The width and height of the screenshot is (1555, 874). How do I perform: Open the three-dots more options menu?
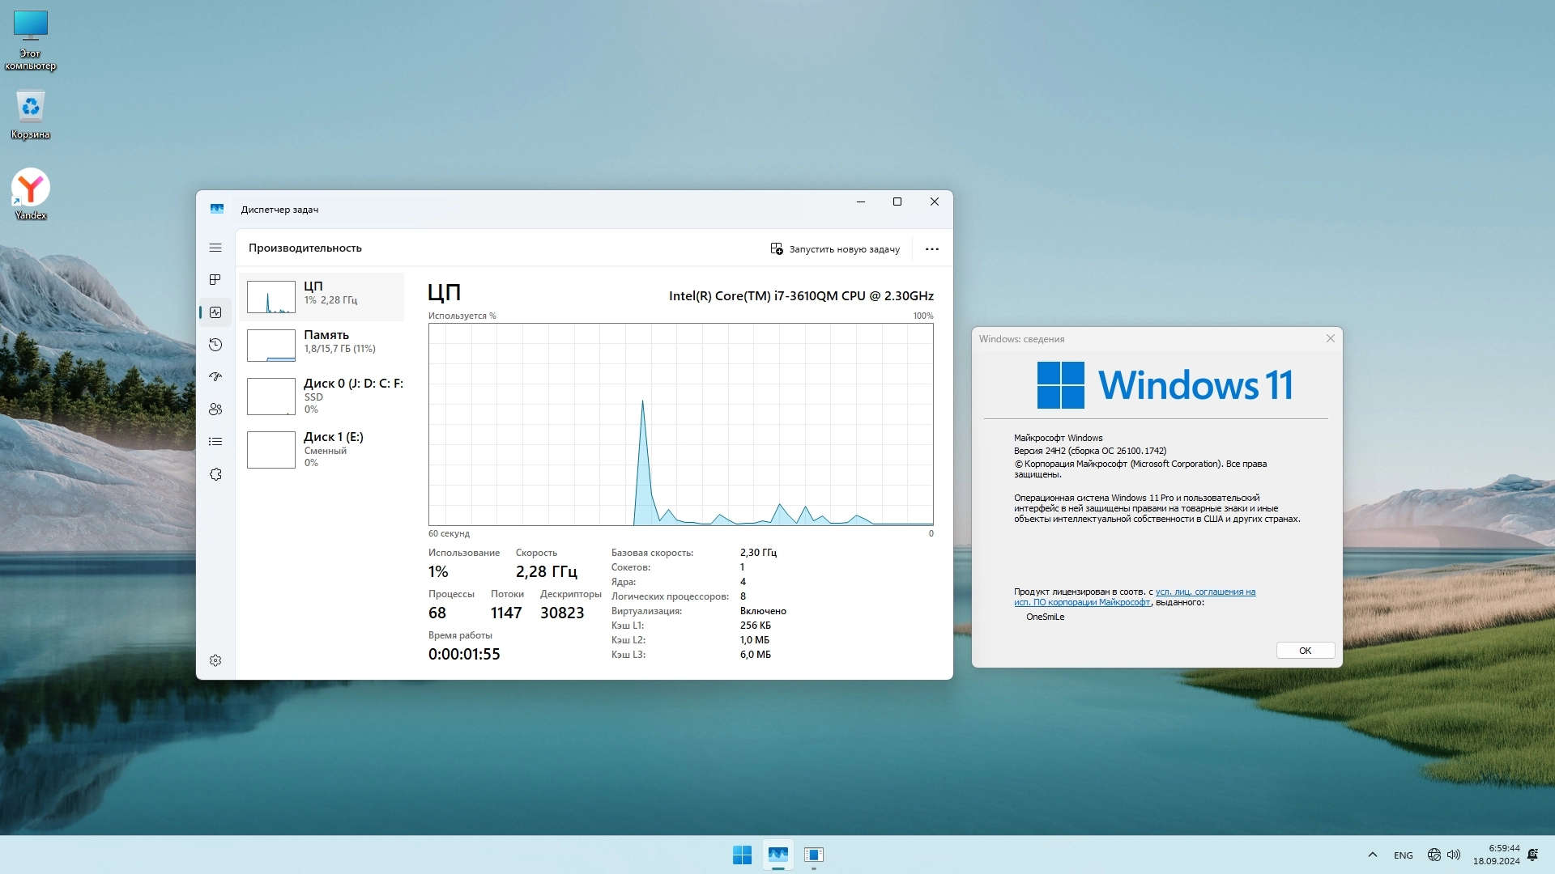click(931, 249)
